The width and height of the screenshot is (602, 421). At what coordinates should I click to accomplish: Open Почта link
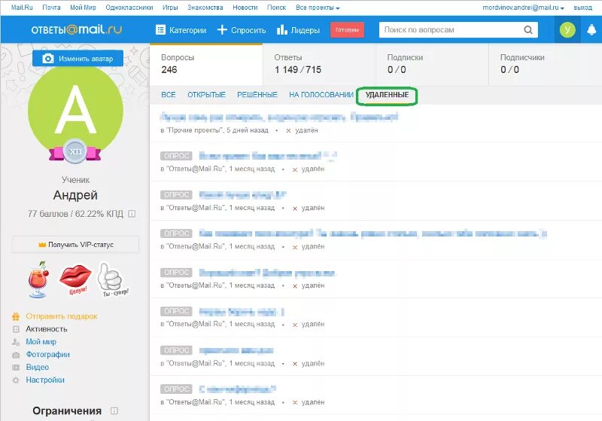tap(51, 8)
